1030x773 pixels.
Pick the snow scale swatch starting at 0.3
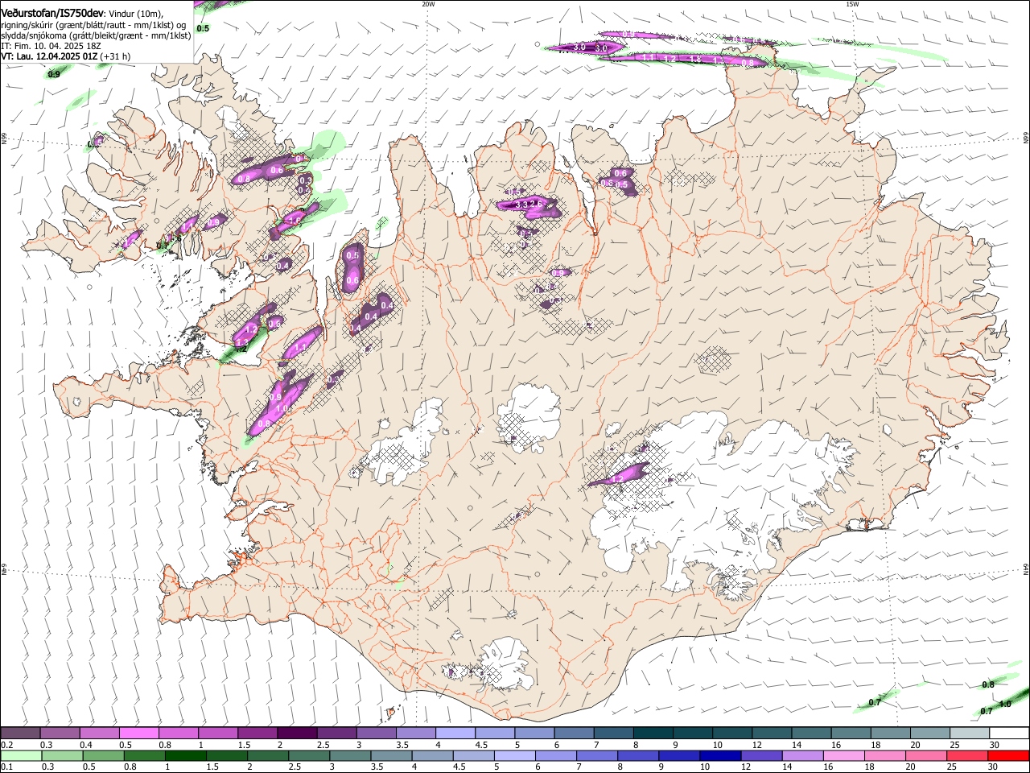(x=60, y=733)
